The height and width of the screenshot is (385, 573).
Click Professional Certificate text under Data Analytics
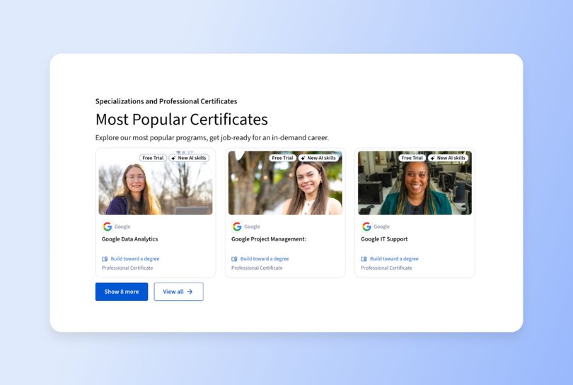point(127,268)
